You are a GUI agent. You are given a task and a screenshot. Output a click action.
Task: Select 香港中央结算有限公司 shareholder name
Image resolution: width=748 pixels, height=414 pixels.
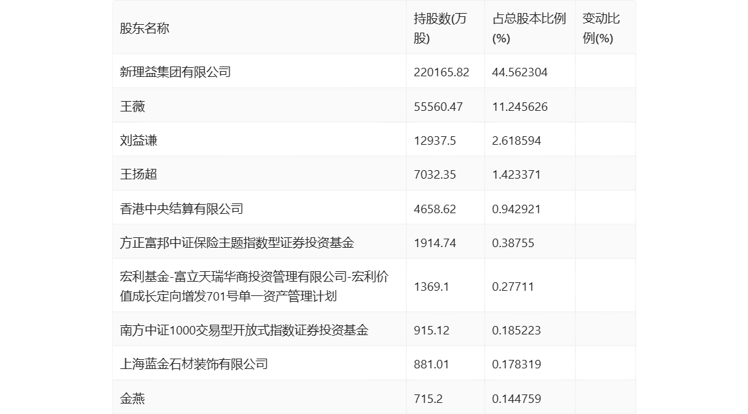[x=182, y=209]
